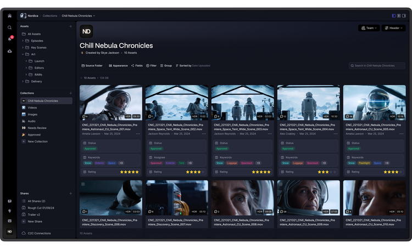Open the Group menu

point(166,66)
